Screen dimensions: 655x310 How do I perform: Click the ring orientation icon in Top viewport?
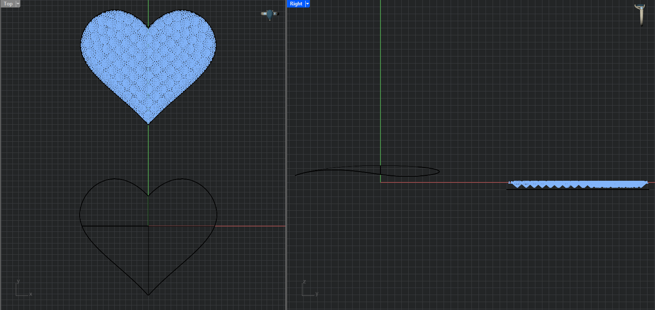coord(270,15)
